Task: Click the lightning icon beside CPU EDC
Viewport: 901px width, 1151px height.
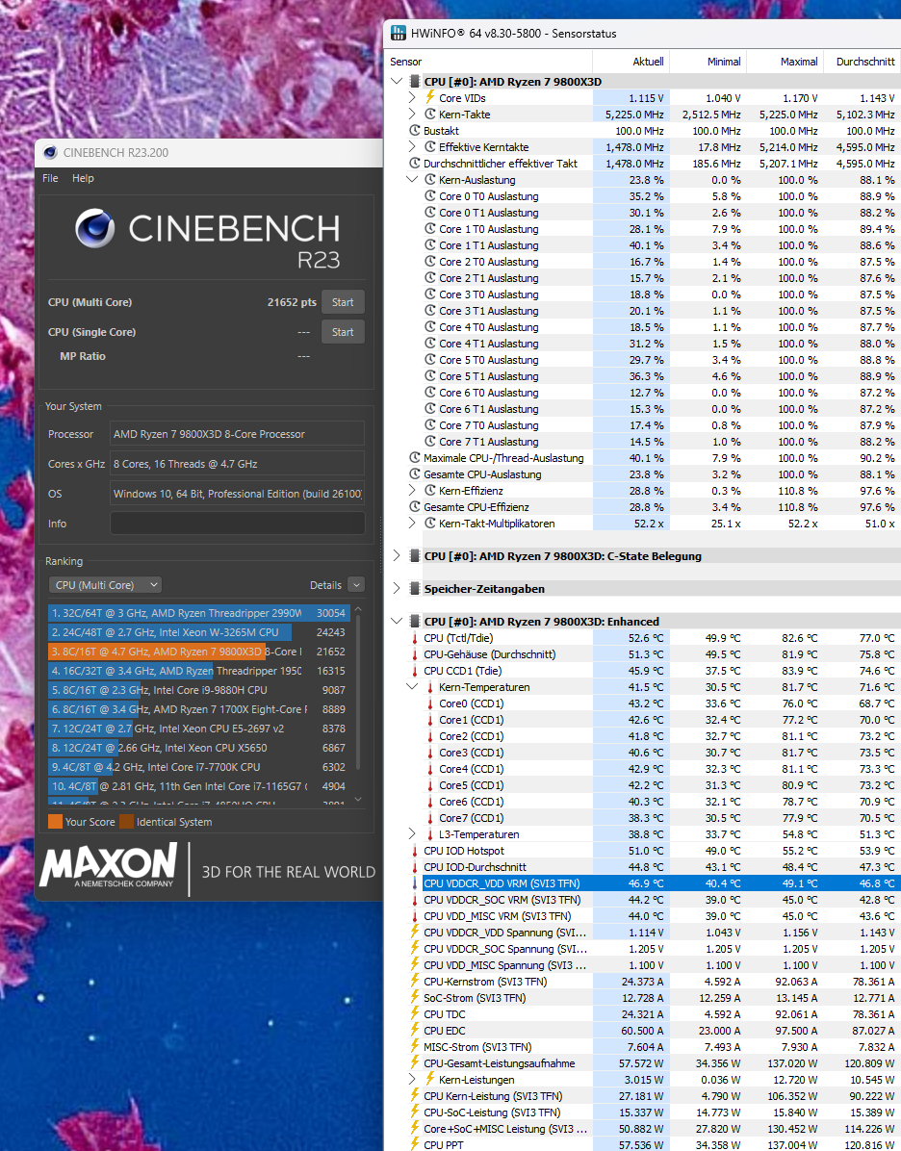Action: (415, 1030)
